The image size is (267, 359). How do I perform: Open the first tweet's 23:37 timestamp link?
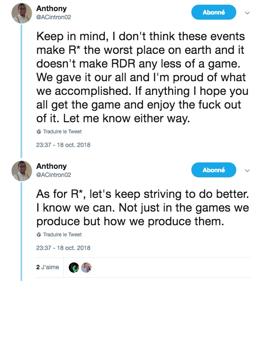63,145
